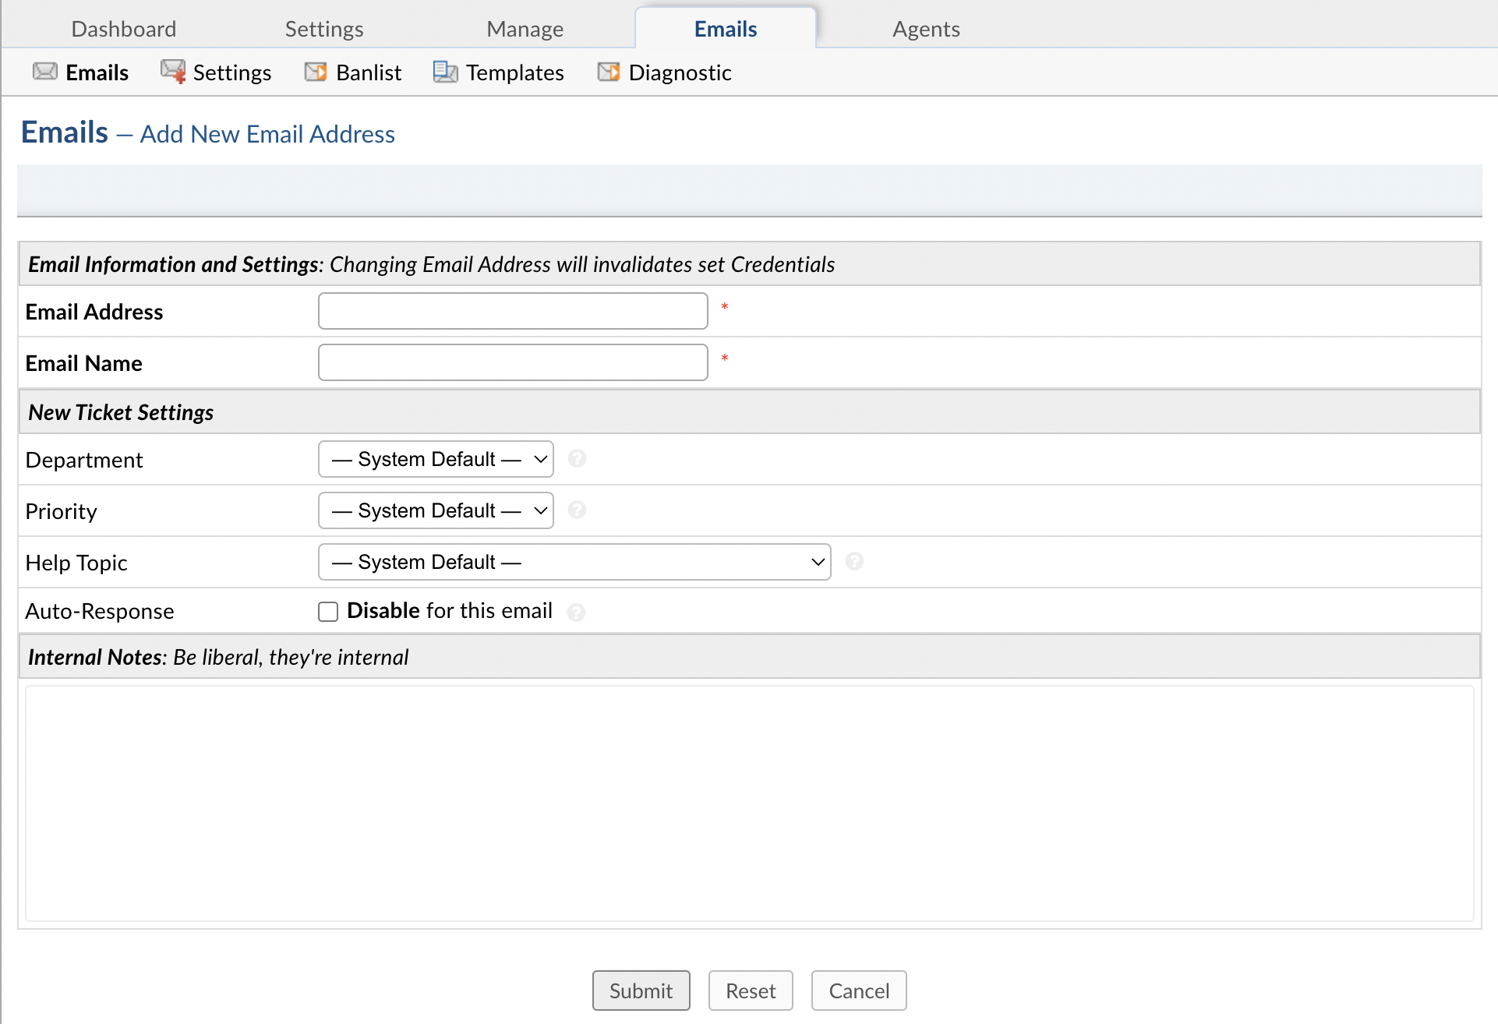Click the Diagnostic section icon

click(606, 72)
